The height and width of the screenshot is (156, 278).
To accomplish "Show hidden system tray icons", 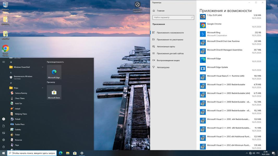I will point(247,153).
